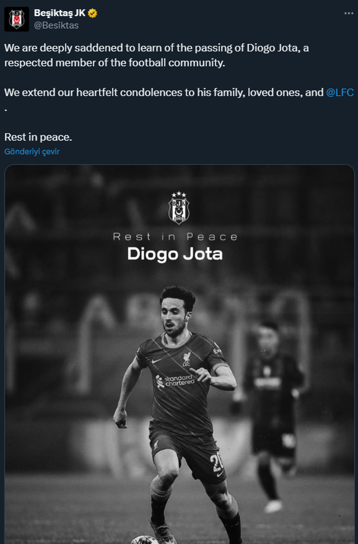The image size is (358, 544).
Task: Click the Standard Chartered sponsor logo
Action: [x=175, y=381]
